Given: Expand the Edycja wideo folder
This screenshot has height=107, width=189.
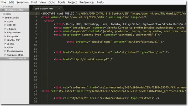Looking at the screenshot, I should point(5,32).
